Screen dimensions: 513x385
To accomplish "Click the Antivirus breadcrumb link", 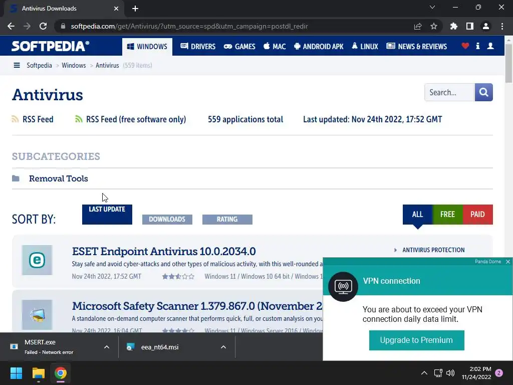I will [107, 66].
